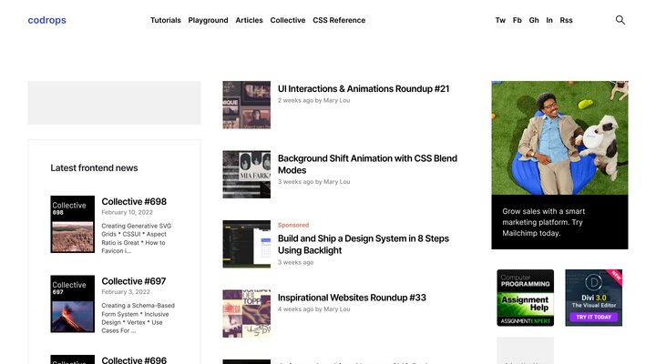Open the Rss feed link

coord(566,20)
